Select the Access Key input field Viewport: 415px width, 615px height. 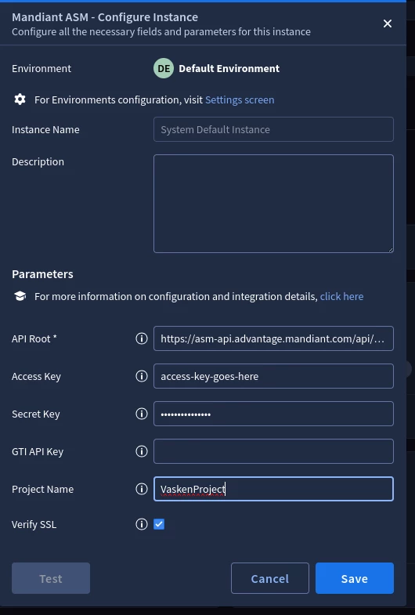pyautogui.click(x=273, y=376)
